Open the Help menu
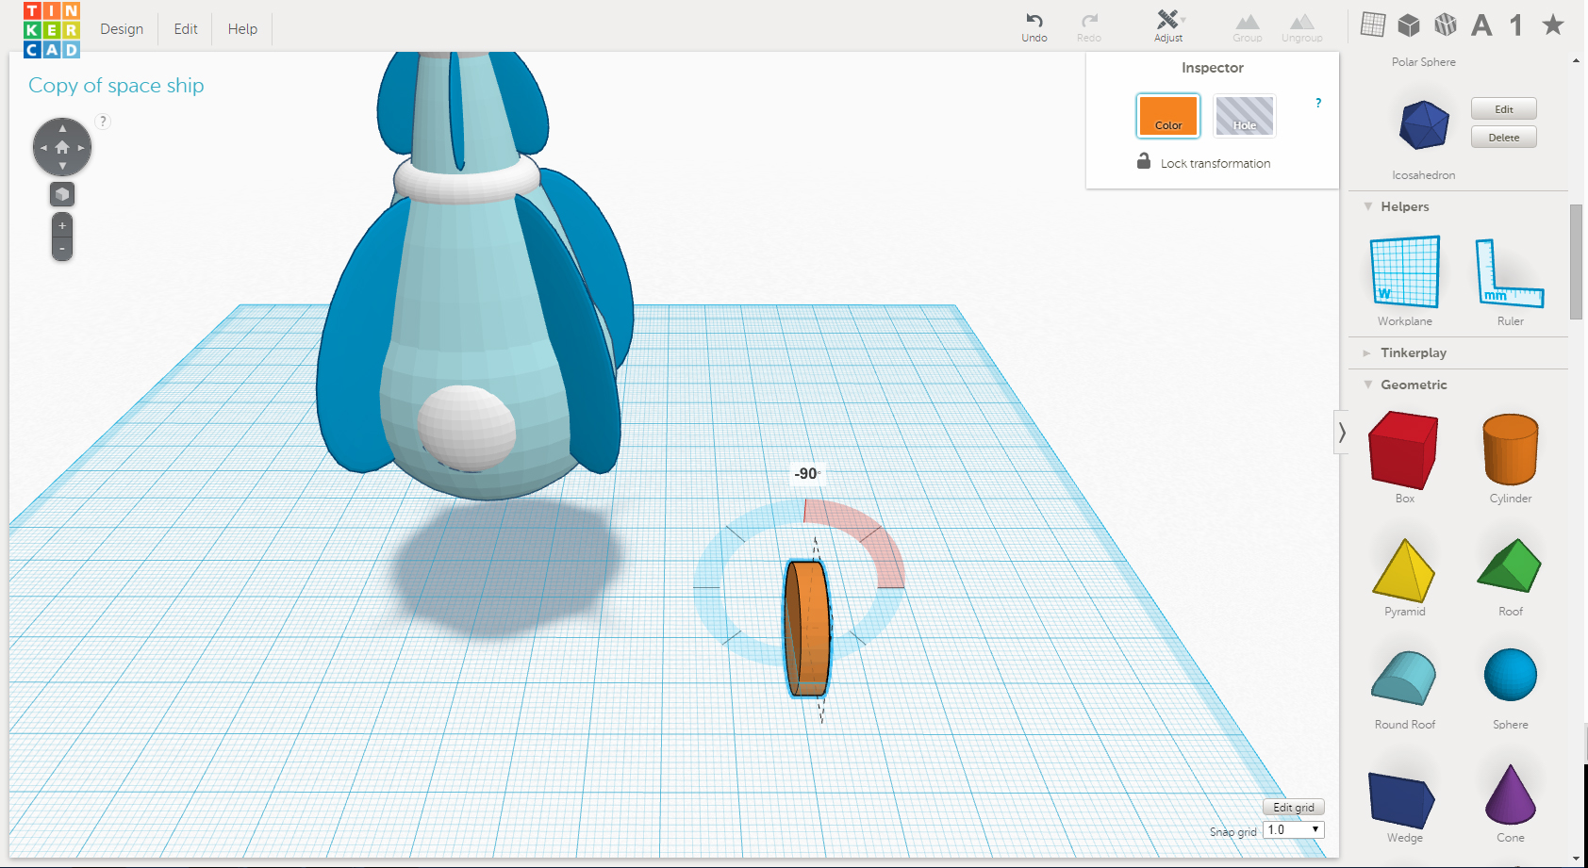Screen dimensions: 1588x868 (x=242, y=29)
